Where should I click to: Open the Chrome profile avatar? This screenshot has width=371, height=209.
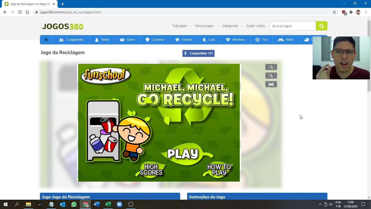(x=358, y=12)
